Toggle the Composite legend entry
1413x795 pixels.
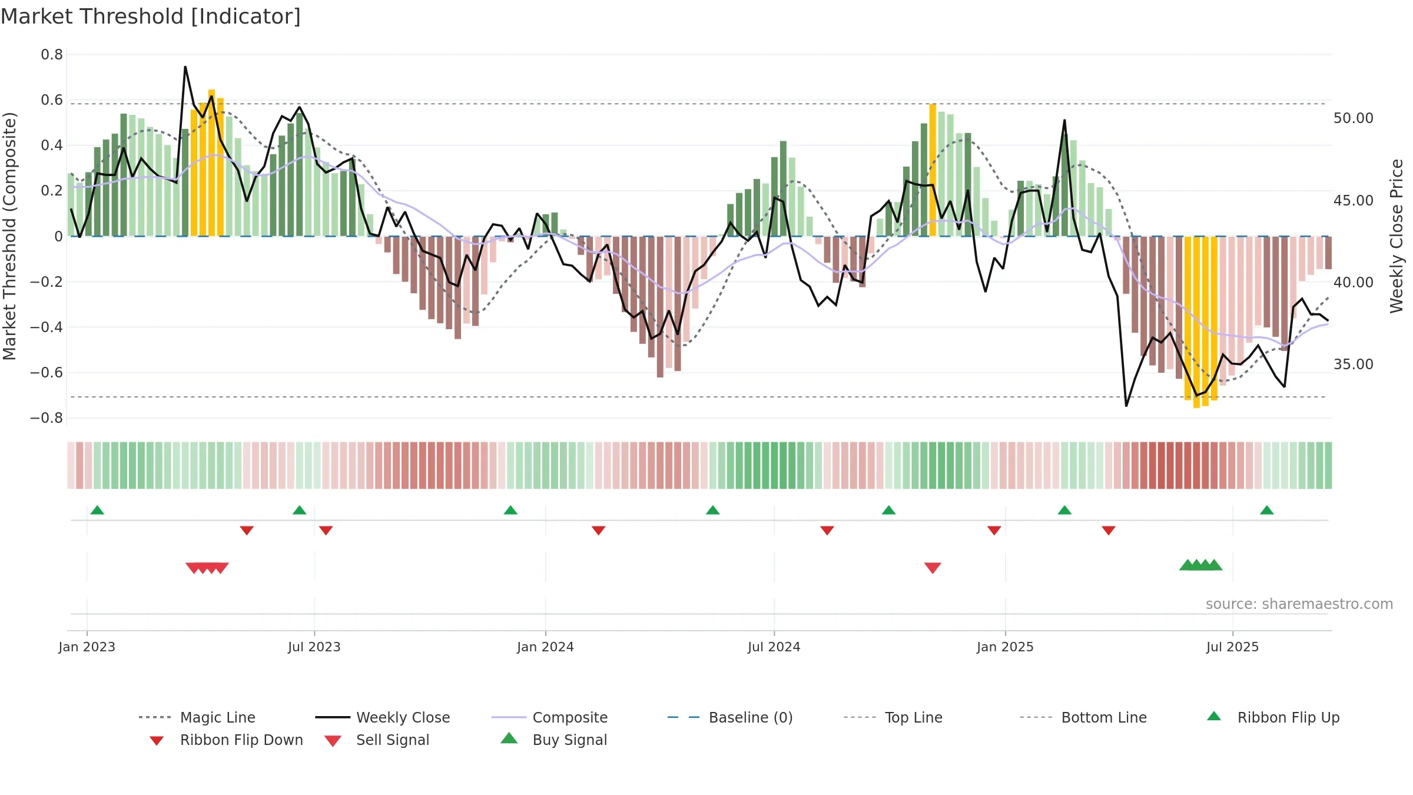click(549, 717)
